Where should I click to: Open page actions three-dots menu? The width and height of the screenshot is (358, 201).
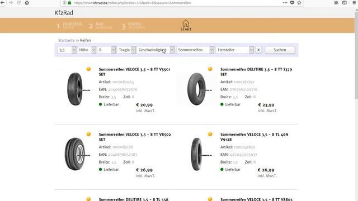coord(285,3)
